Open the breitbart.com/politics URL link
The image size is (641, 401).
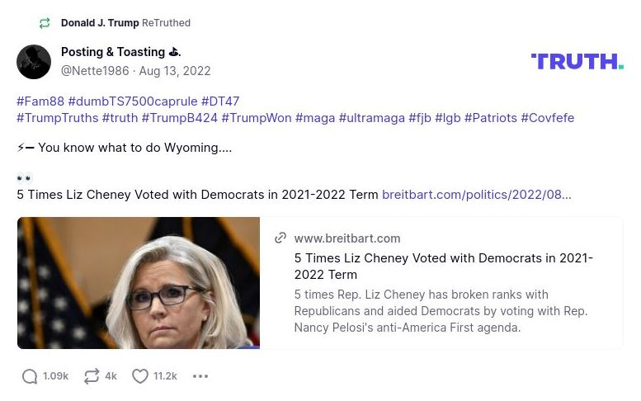[x=476, y=195]
